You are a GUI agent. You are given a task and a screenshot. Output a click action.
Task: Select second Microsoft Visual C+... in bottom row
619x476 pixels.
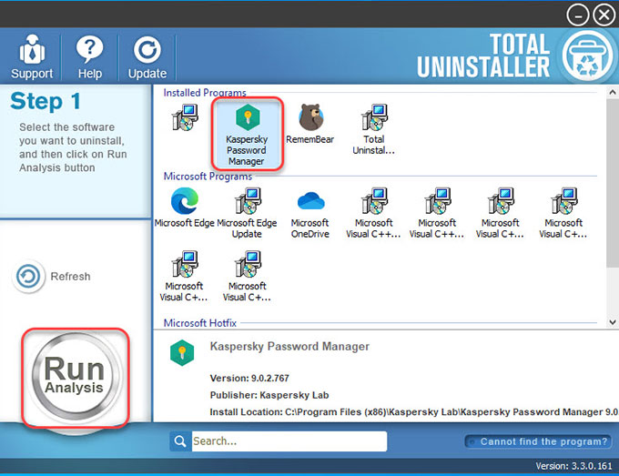coord(247,277)
